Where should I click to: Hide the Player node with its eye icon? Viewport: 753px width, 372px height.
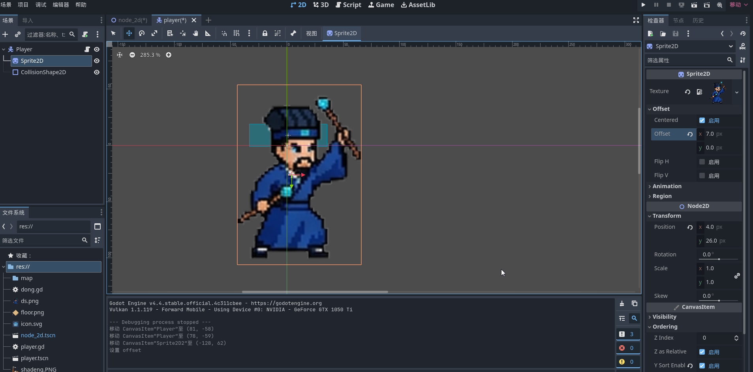coord(97,49)
